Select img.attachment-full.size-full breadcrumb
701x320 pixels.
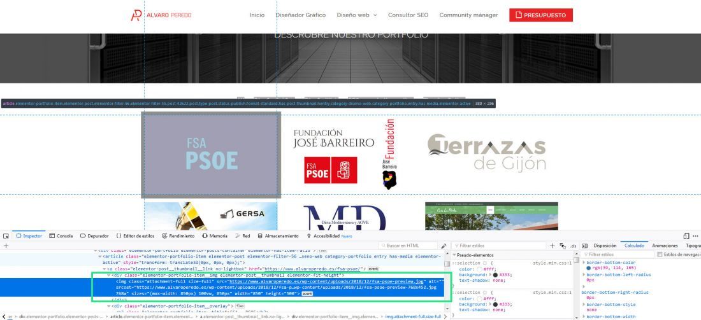tap(414, 316)
